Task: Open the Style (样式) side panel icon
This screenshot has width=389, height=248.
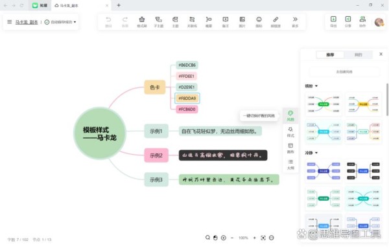Action: [290, 132]
